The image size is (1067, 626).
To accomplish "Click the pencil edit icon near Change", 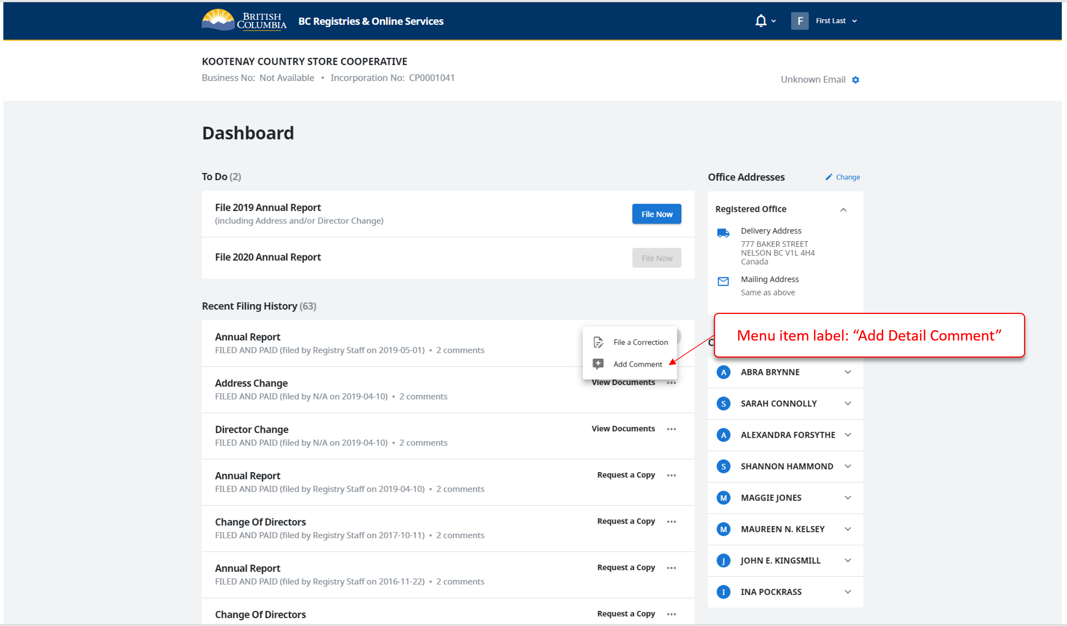I will (829, 177).
